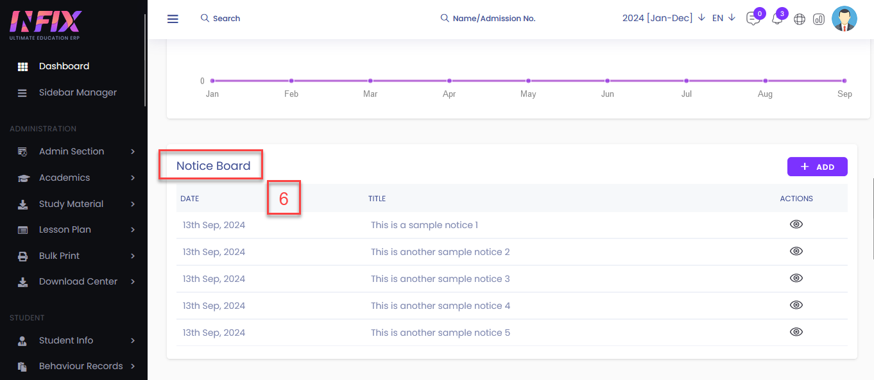Open the Lesson Plan menu
Viewport: 874px width, 380px height.
[65, 229]
